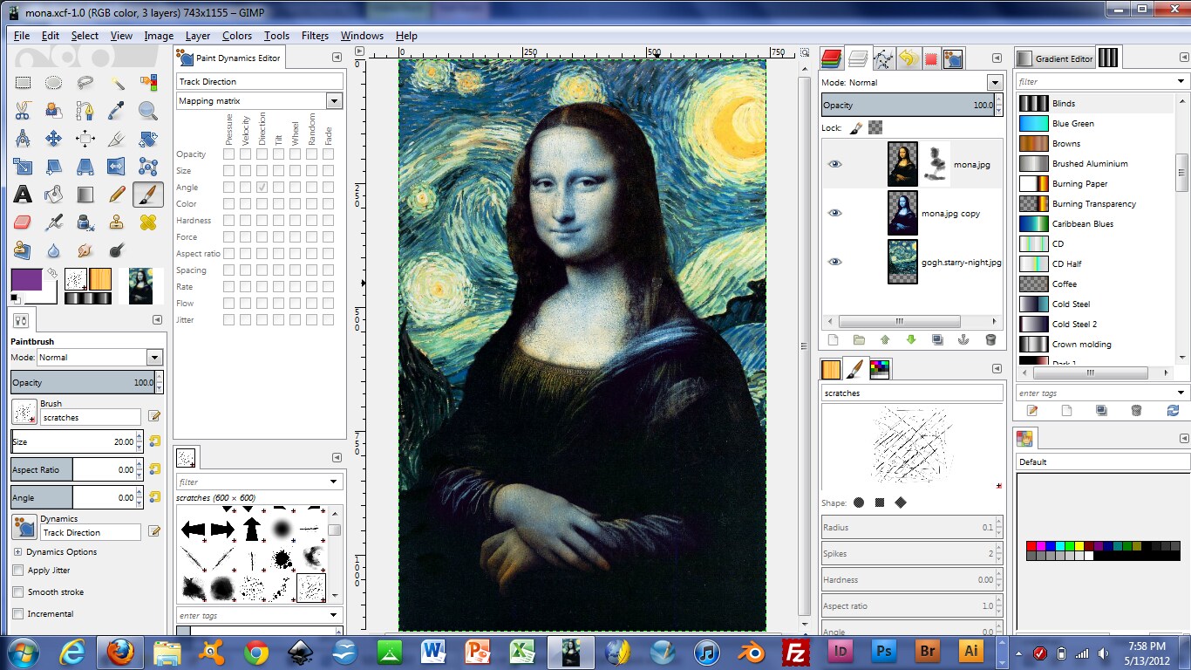Open the Filters menu
This screenshot has height=670, width=1191.
pos(314,36)
